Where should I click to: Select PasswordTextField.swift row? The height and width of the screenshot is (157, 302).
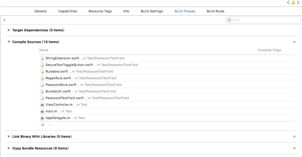pyautogui.click(x=166, y=98)
